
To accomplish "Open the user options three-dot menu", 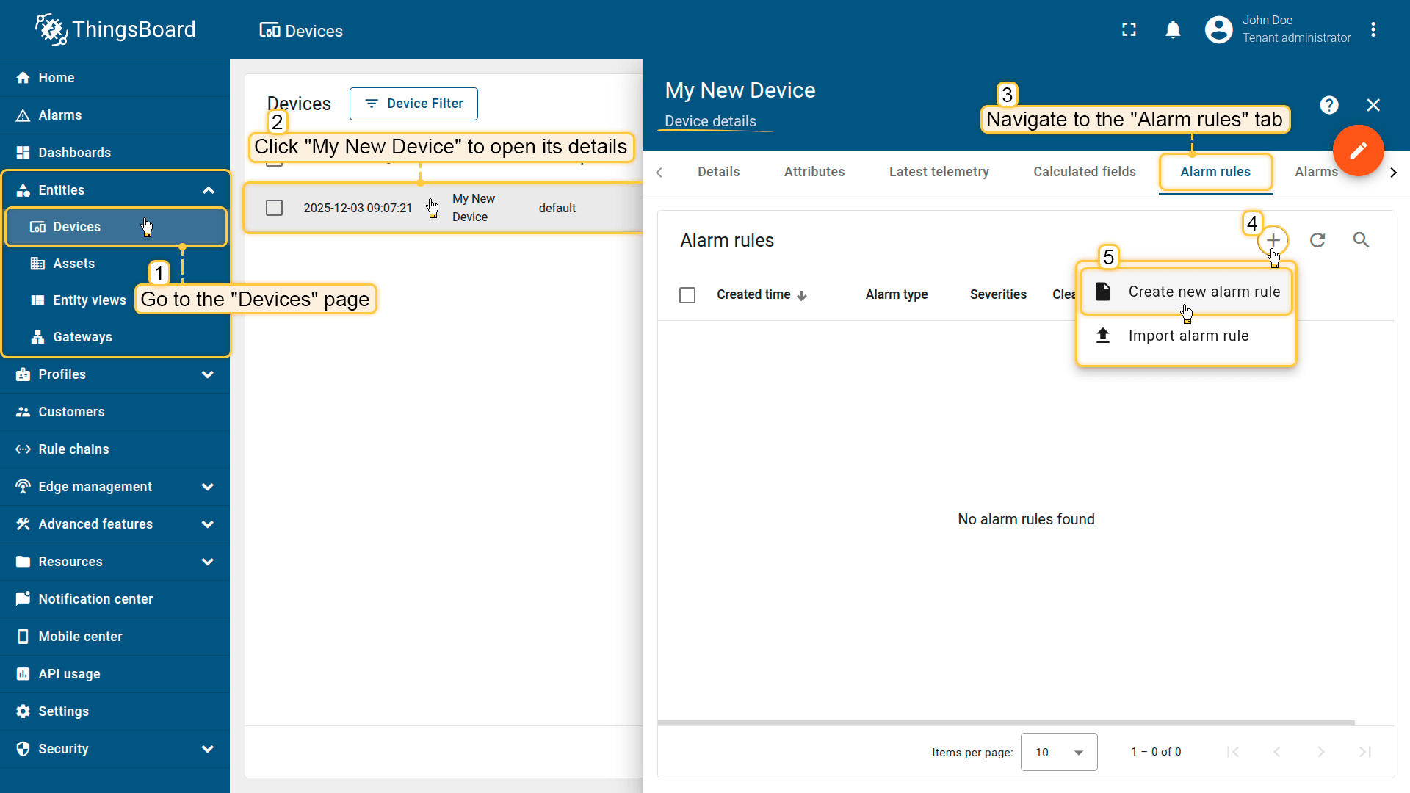I will tap(1373, 30).
